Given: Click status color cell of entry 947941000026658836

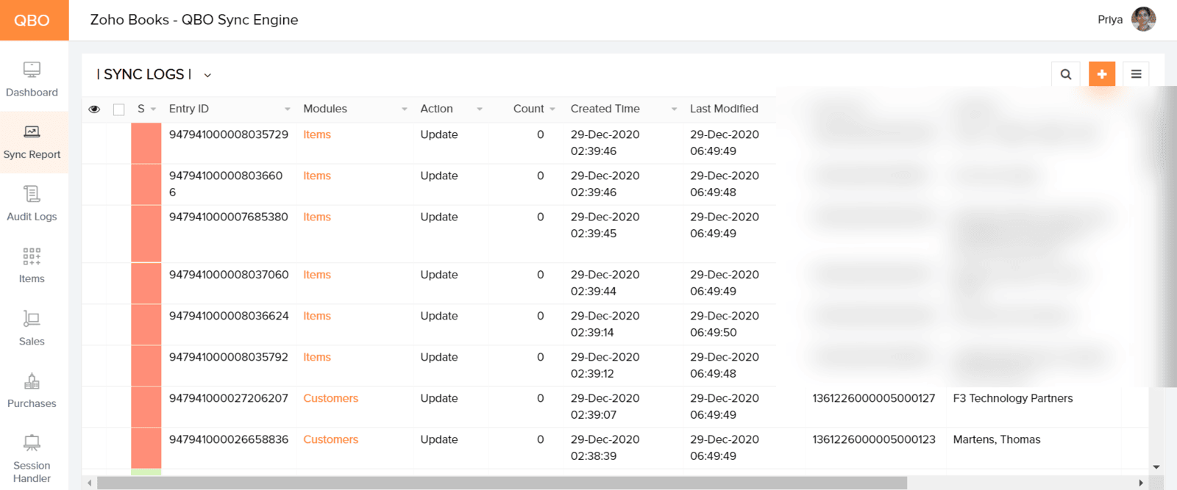Looking at the screenshot, I should click(146, 448).
